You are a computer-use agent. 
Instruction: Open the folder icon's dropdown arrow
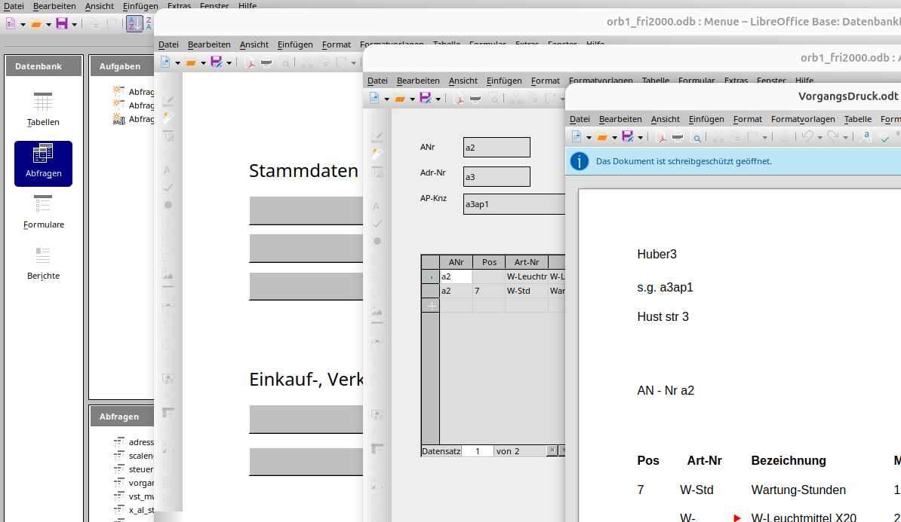(48, 25)
